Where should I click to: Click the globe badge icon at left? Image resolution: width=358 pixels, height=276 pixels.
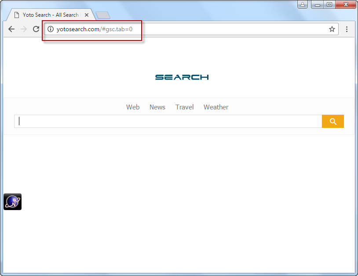coord(13,202)
